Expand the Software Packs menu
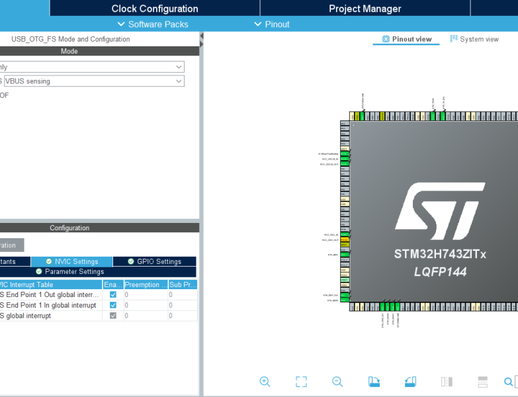Screen dimensions: 518x397 pyautogui.click(x=152, y=24)
